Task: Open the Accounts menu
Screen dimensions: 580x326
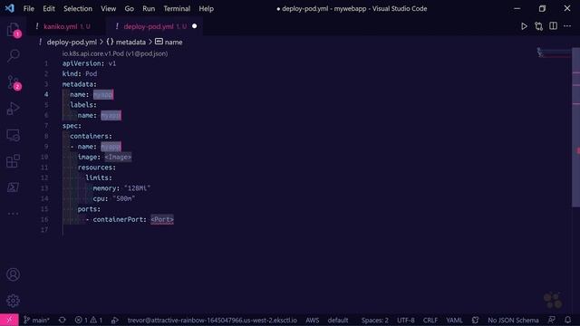Action: pyautogui.click(x=13, y=274)
